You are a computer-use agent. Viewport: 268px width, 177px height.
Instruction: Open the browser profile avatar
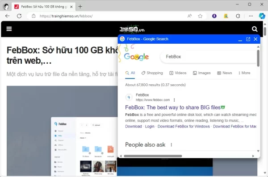coord(6,7)
